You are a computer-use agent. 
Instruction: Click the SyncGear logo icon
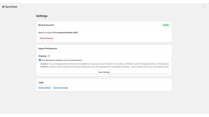(3, 7)
